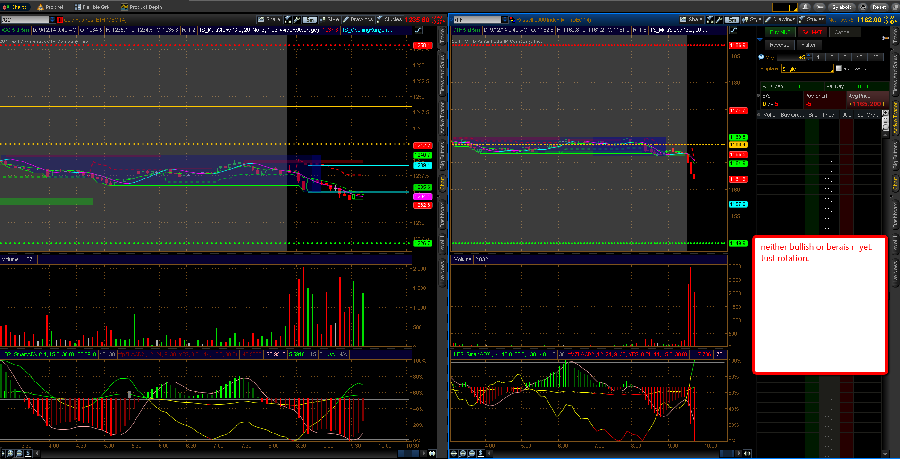Open the Flexible Grid tab
The height and width of the screenshot is (459, 900).
93,7
